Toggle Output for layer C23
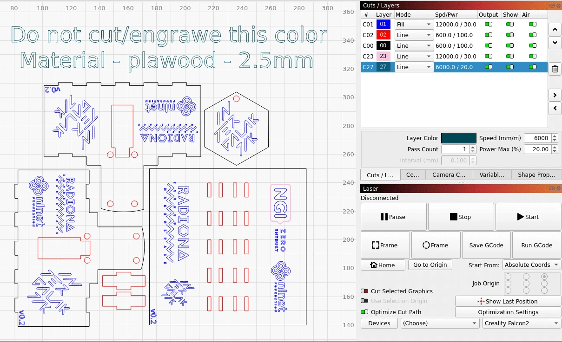This screenshot has height=342, width=562. click(x=489, y=56)
